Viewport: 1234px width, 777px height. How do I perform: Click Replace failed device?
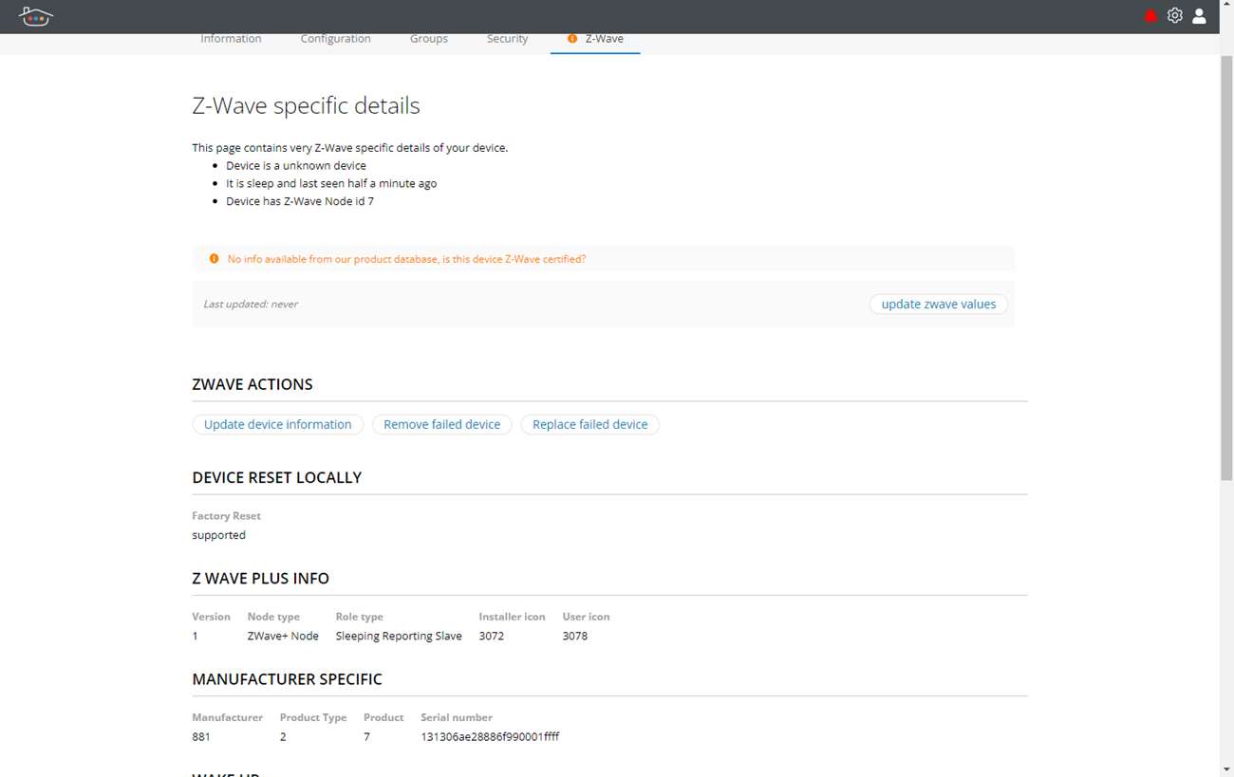[x=589, y=425]
